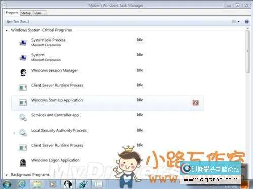Click the task manager list icon on taskbar
253x189 pixels.
click(98, 184)
